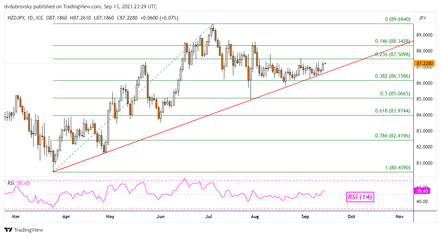Click the Jun label on the time axis
The image size is (441, 237).
pos(161,216)
